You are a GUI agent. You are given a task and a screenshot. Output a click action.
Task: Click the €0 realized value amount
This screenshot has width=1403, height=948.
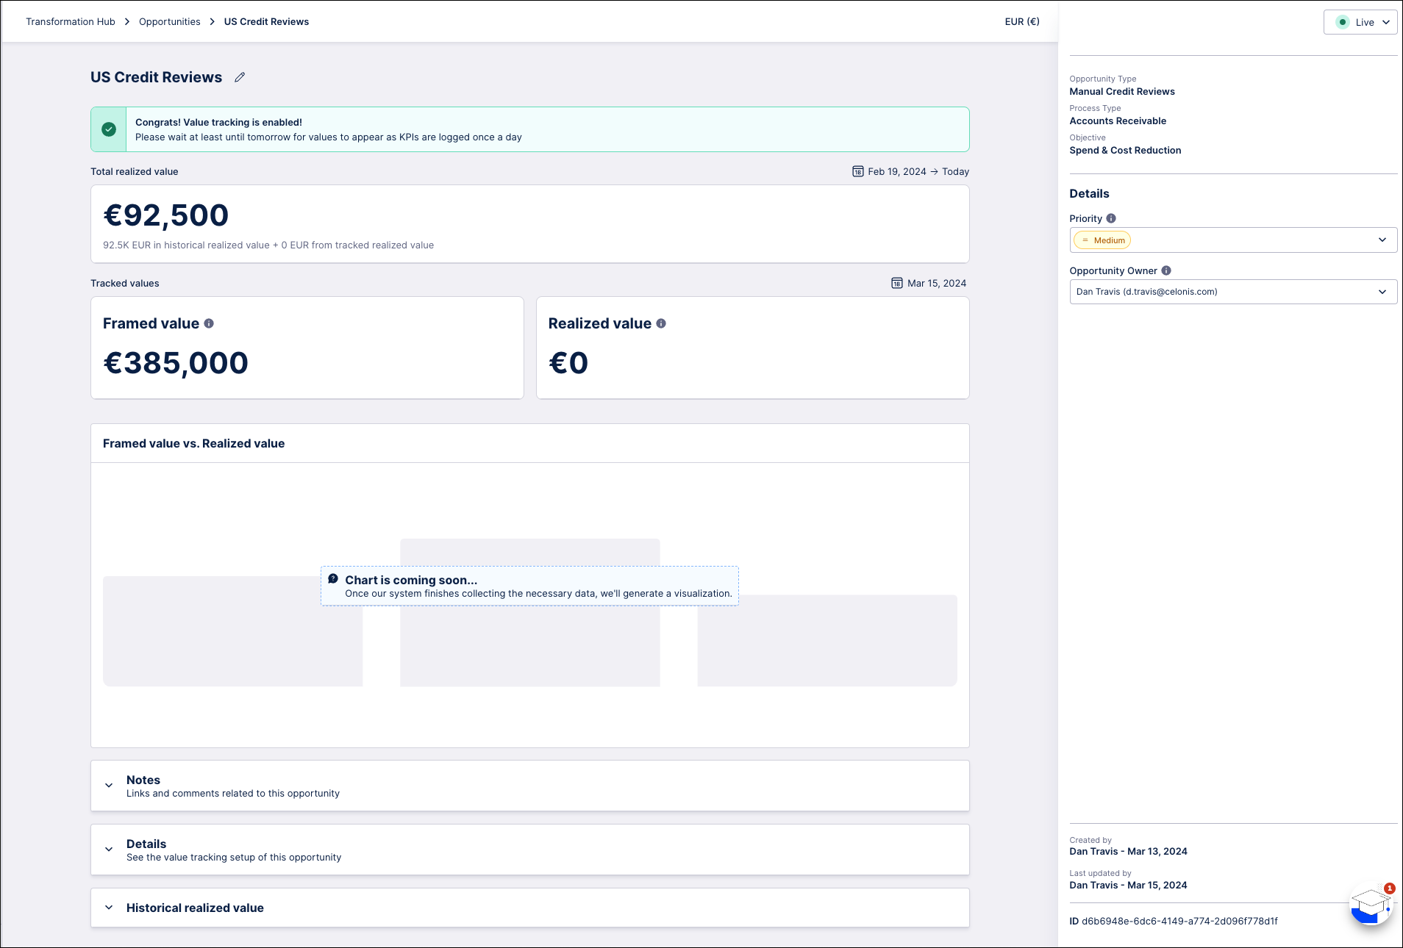(x=568, y=363)
